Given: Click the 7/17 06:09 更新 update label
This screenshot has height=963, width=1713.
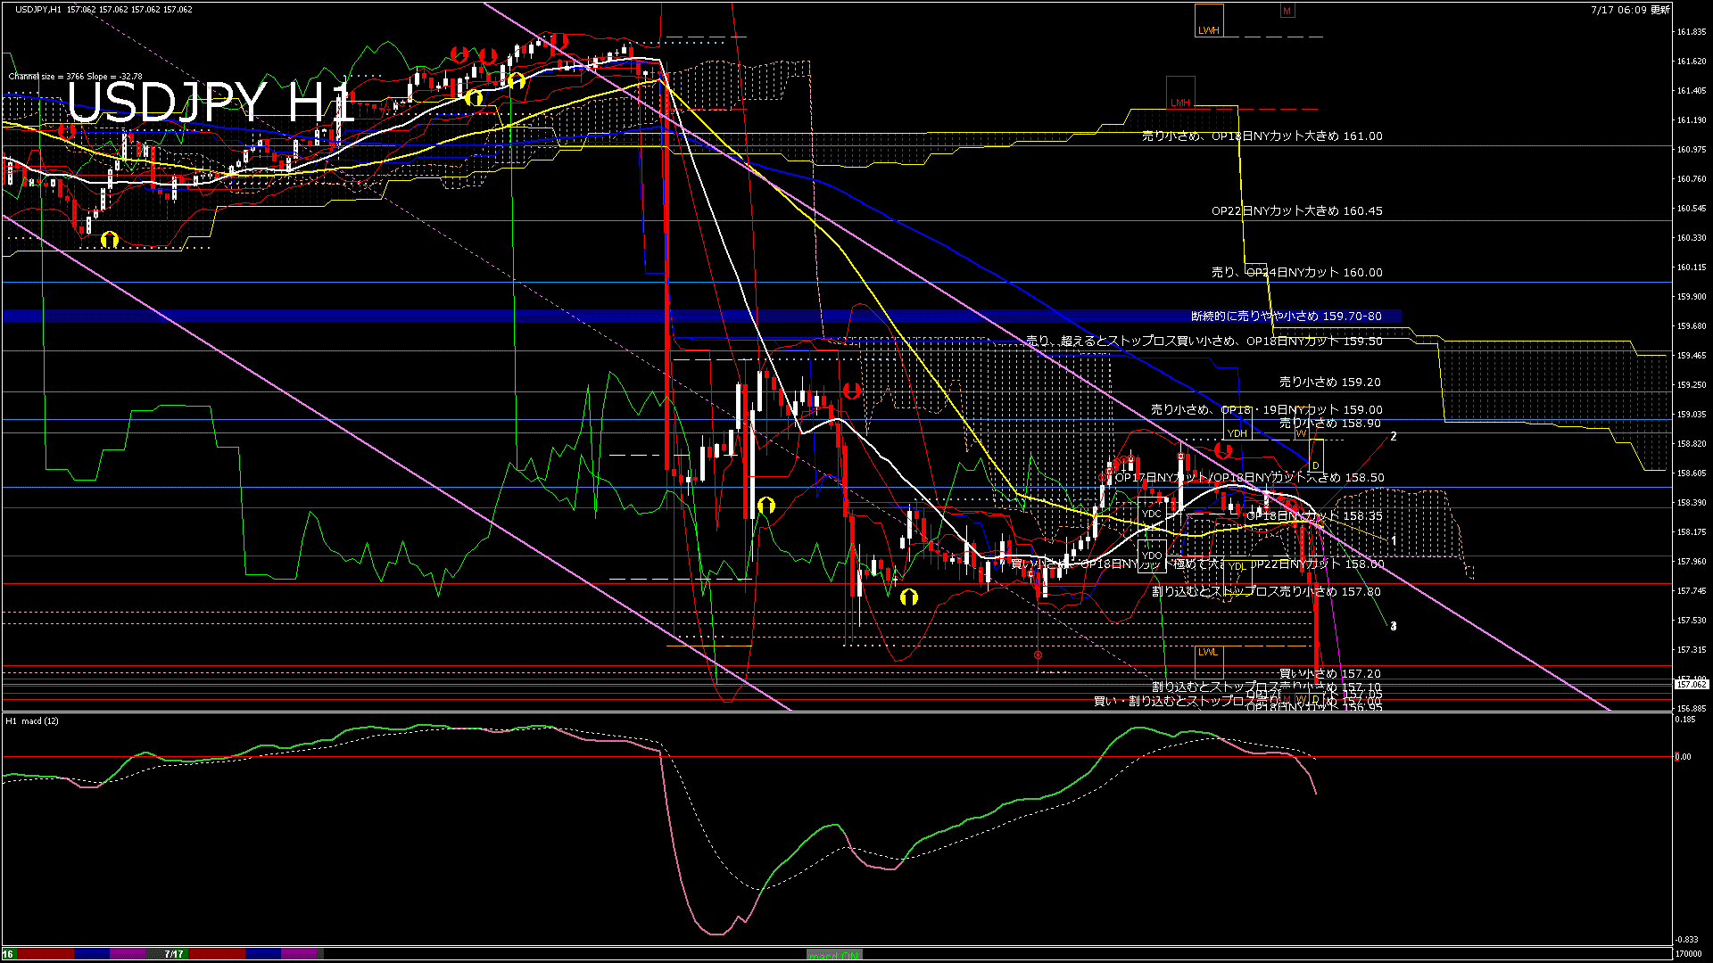Looking at the screenshot, I should point(1630,10).
